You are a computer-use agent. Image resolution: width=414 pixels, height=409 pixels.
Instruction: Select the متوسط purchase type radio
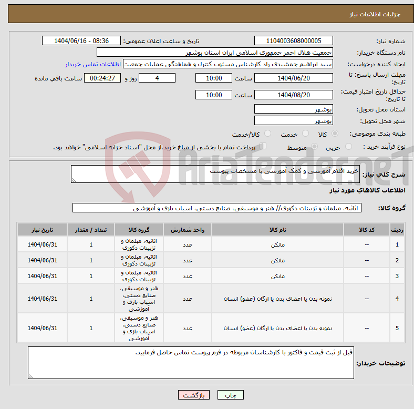[x=315, y=146]
